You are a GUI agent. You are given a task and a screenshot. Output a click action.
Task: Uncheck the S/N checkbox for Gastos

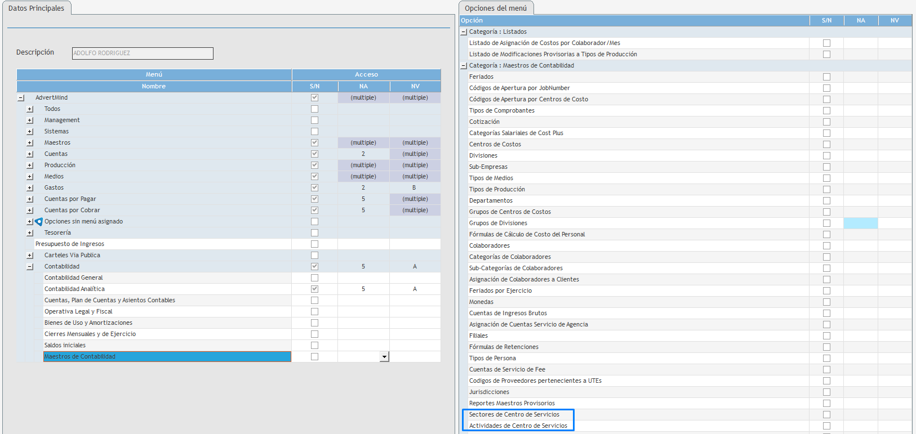click(x=314, y=188)
